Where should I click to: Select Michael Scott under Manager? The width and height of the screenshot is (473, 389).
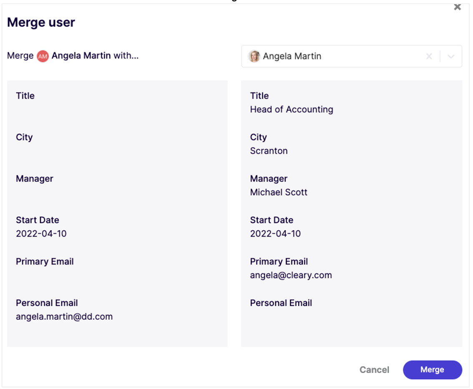pyautogui.click(x=278, y=192)
